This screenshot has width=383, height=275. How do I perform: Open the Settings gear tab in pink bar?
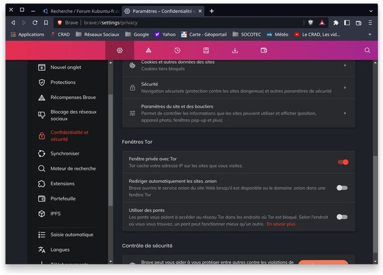click(x=120, y=51)
